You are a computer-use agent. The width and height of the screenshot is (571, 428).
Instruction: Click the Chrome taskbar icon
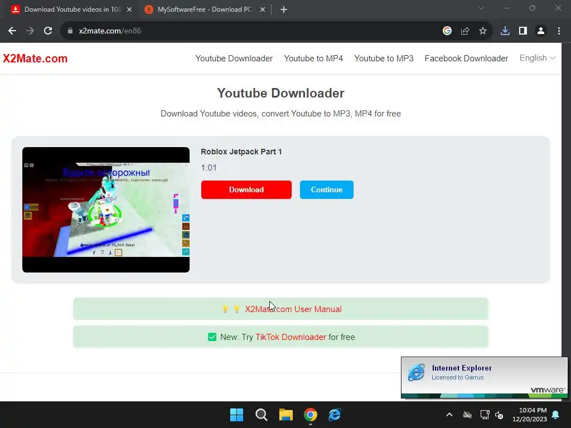pos(310,415)
